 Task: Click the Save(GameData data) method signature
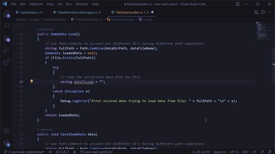click(x=79, y=134)
